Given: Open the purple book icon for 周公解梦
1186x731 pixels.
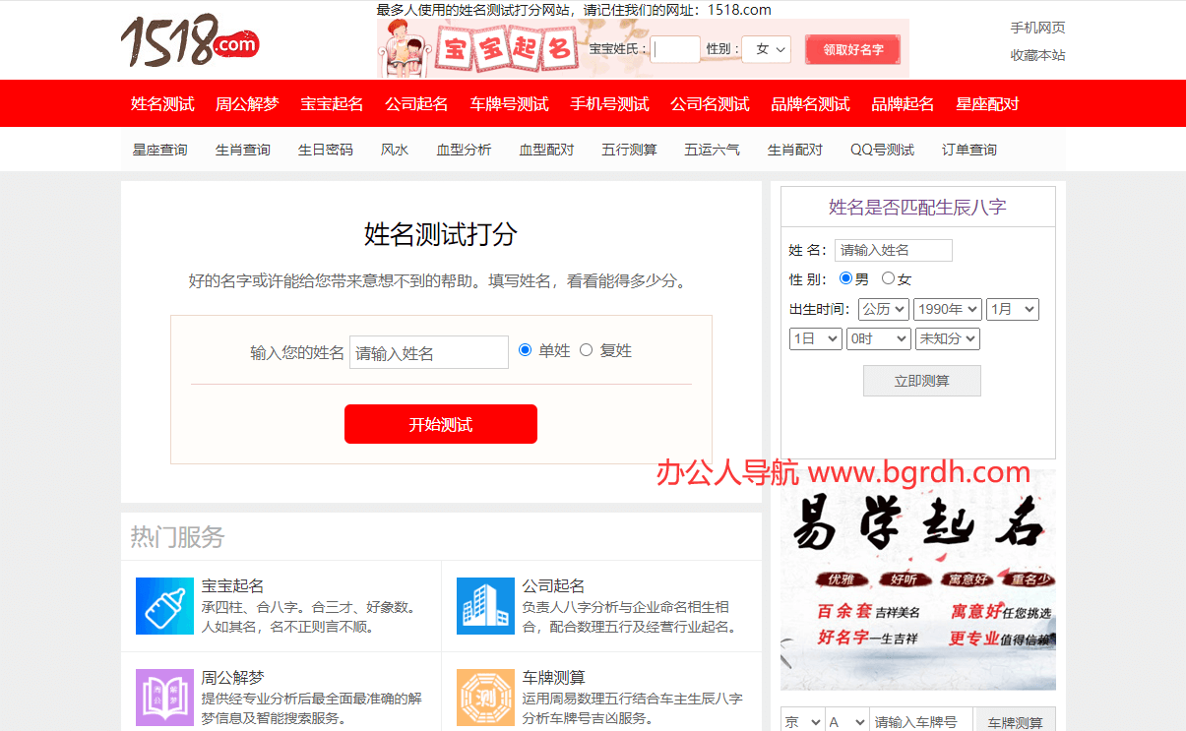Looking at the screenshot, I should (x=164, y=698).
